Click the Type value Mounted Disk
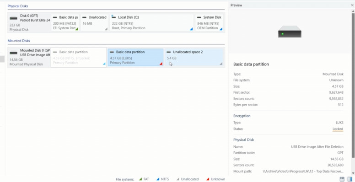355x182 pixels. coord(333,74)
